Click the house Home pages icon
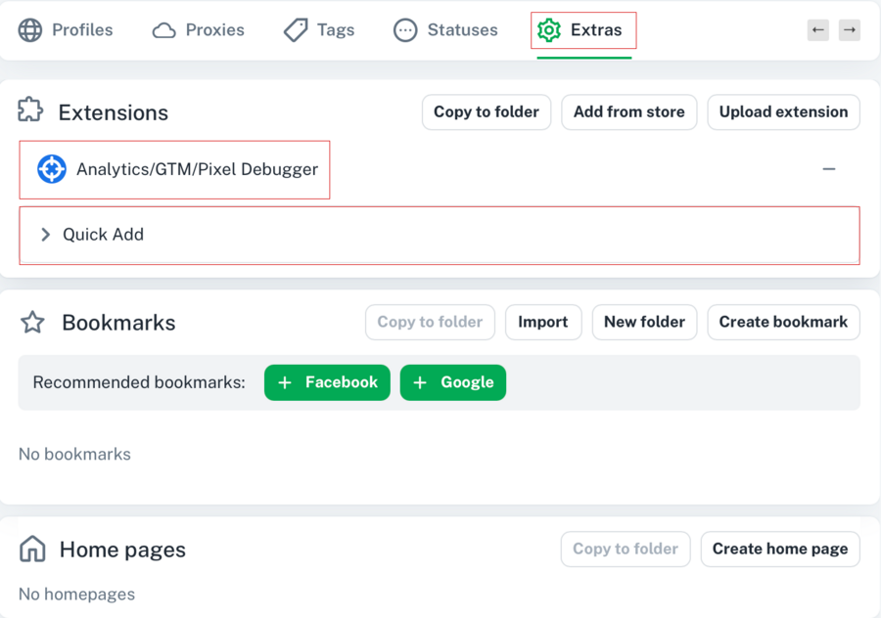 click(32, 550)
